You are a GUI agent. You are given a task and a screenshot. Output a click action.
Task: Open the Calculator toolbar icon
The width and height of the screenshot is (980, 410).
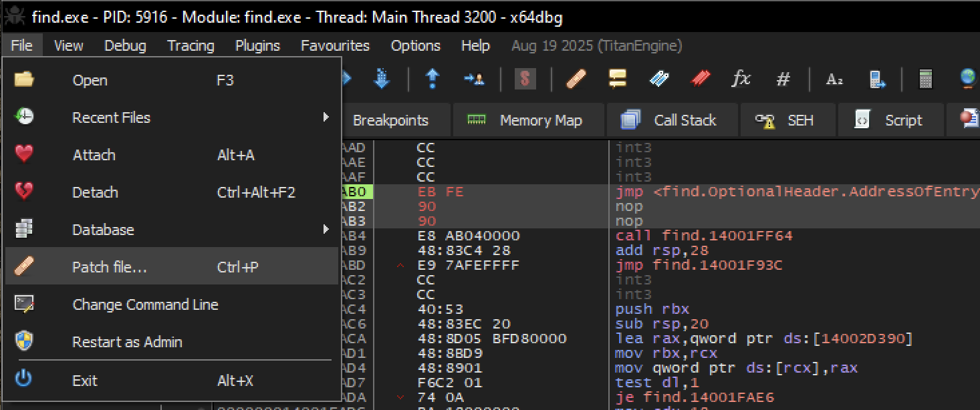pyautogui.click(x=926, y=79)
